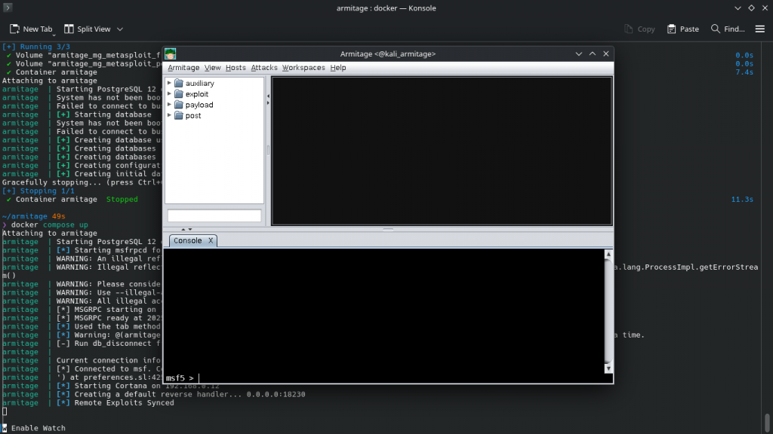The image size is (773, 434).
Task: Close the Console tab with X
Action: click(211, 240)
